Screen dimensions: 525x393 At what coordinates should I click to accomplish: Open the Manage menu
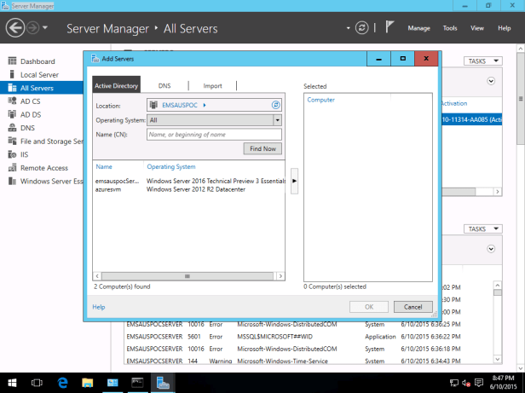click(418, 28)
